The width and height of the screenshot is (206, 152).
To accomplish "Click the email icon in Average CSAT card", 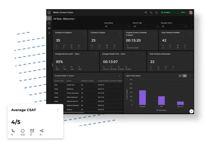I will click(32, 131).
